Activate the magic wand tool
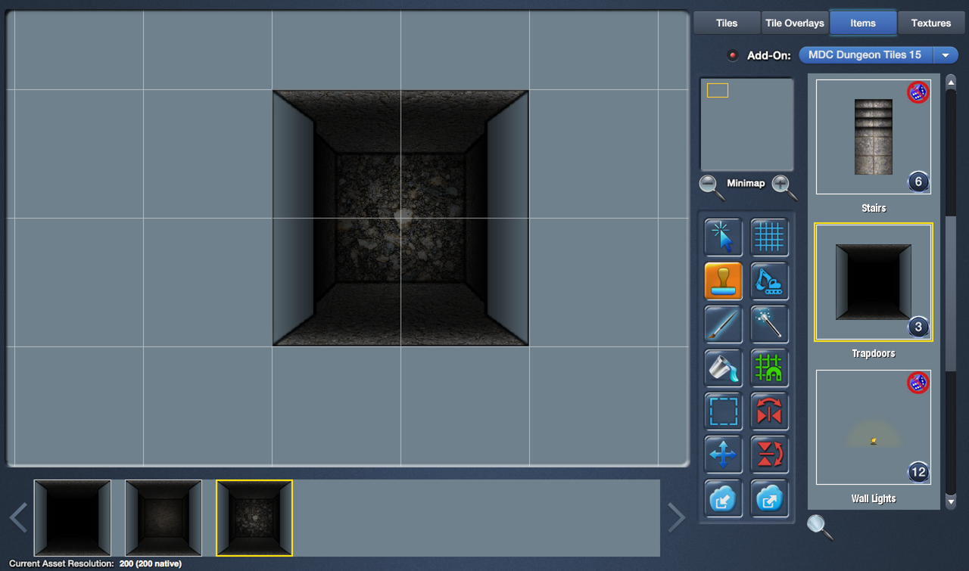This screenshot has width=969, height=571. click(x=769, y=324)
